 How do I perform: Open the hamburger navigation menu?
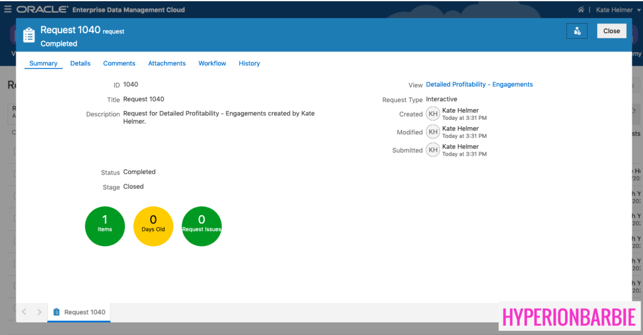click(x=8, y=9)
